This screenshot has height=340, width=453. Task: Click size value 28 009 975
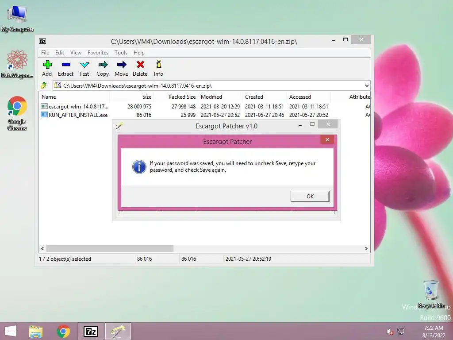tap(139, 106)
